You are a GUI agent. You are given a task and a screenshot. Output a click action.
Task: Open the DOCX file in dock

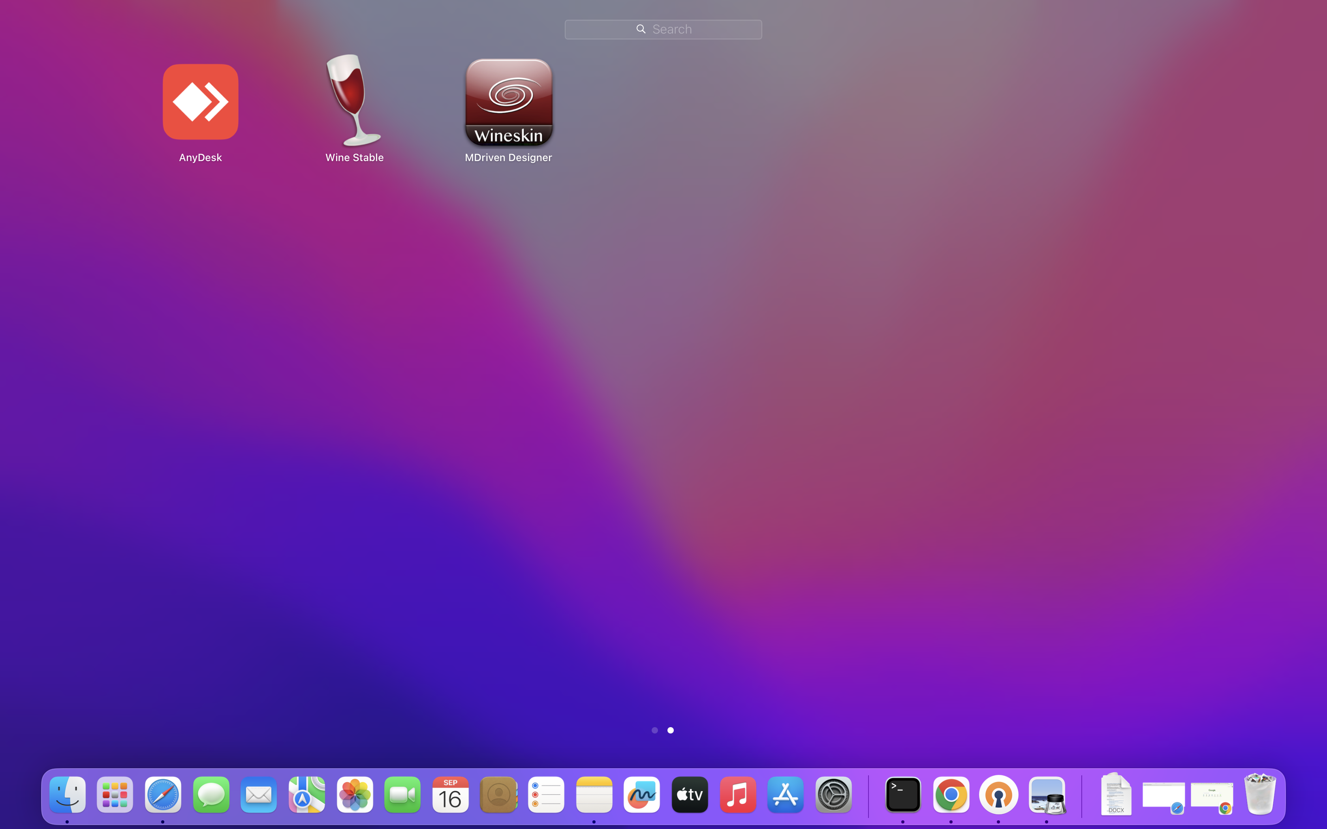point(1116,794)
